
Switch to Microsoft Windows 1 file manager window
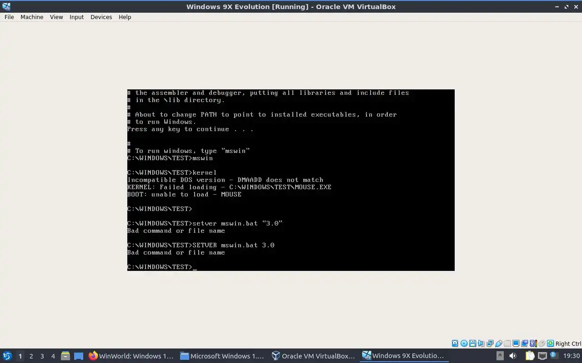[222, 356]
